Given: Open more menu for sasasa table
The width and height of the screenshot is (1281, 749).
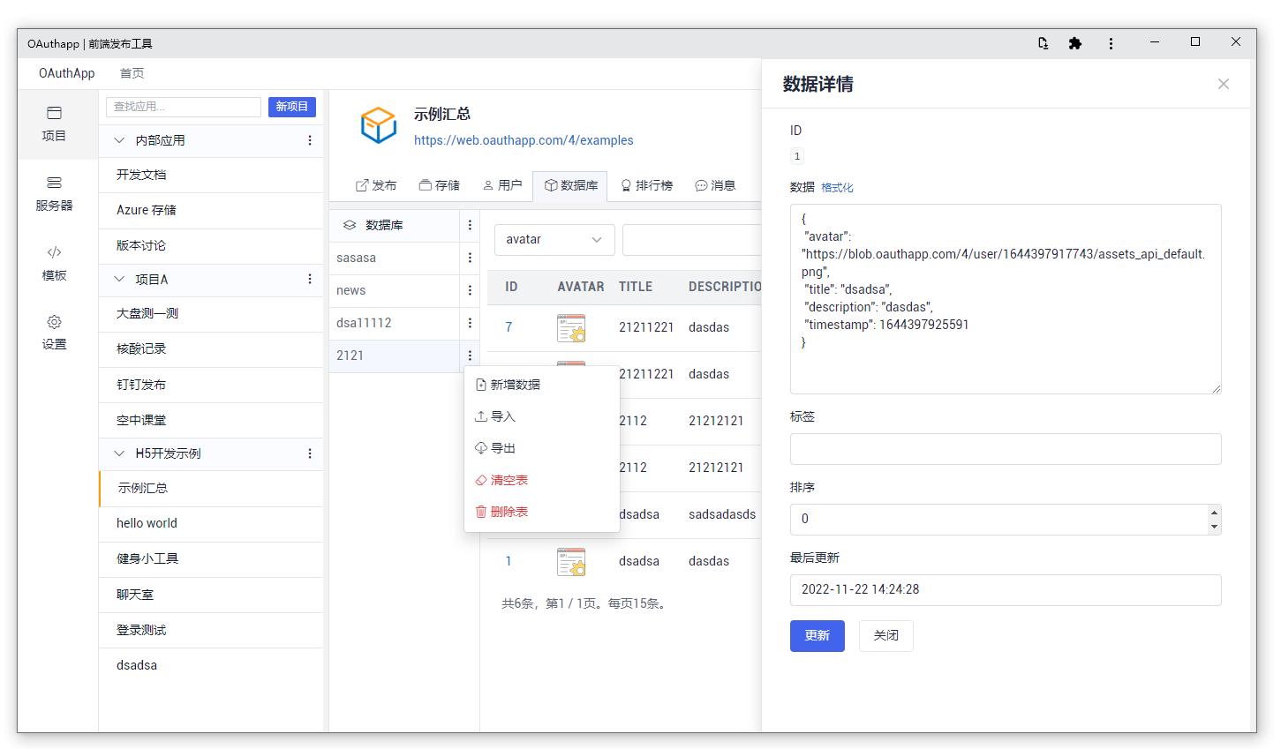Looking at the screenshot, I should point(470,258).
